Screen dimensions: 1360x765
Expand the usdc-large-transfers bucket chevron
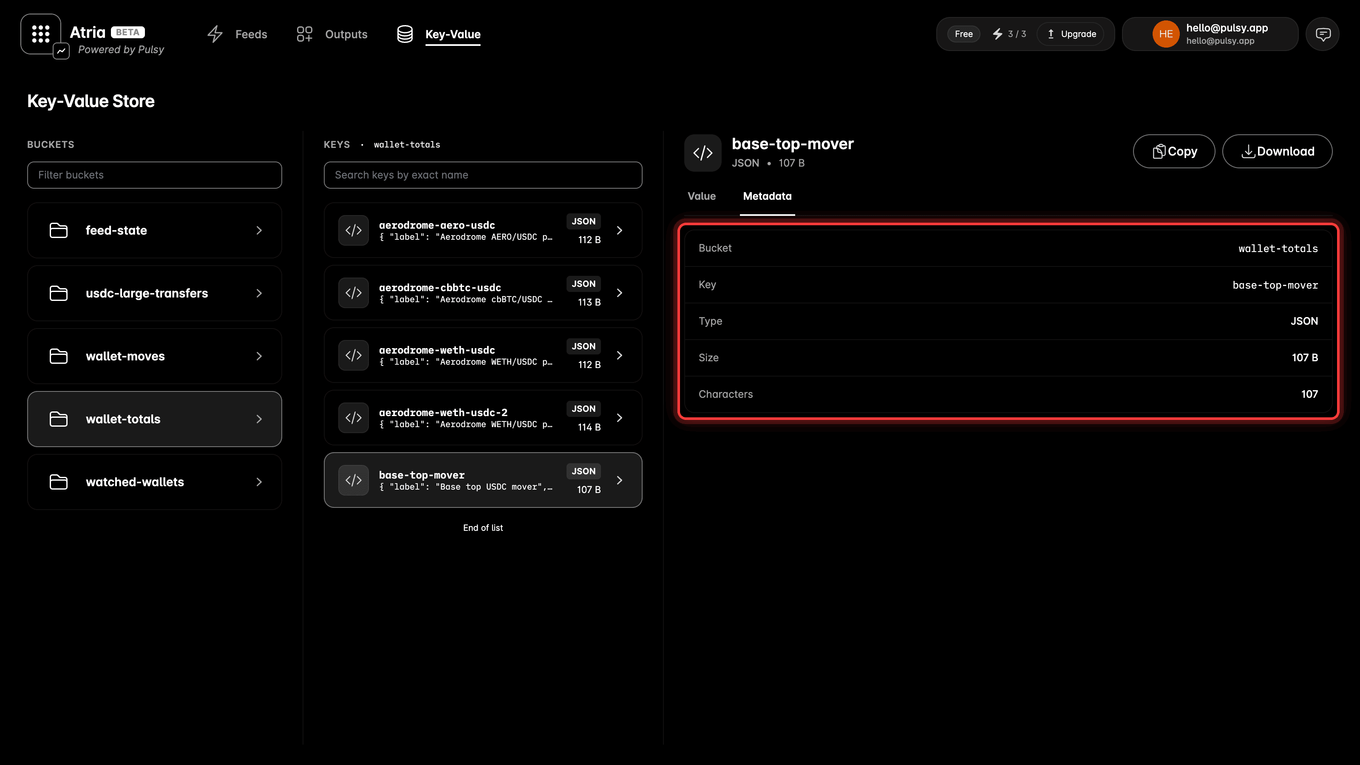click(x=259, y=293)
